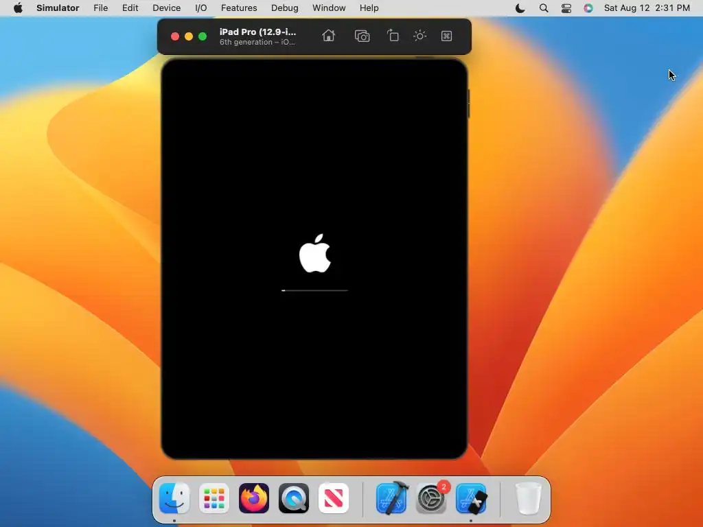The width and height of the screenshot is (703, 527).
Task: Open the Apple menu
Action: pos(18,8)
